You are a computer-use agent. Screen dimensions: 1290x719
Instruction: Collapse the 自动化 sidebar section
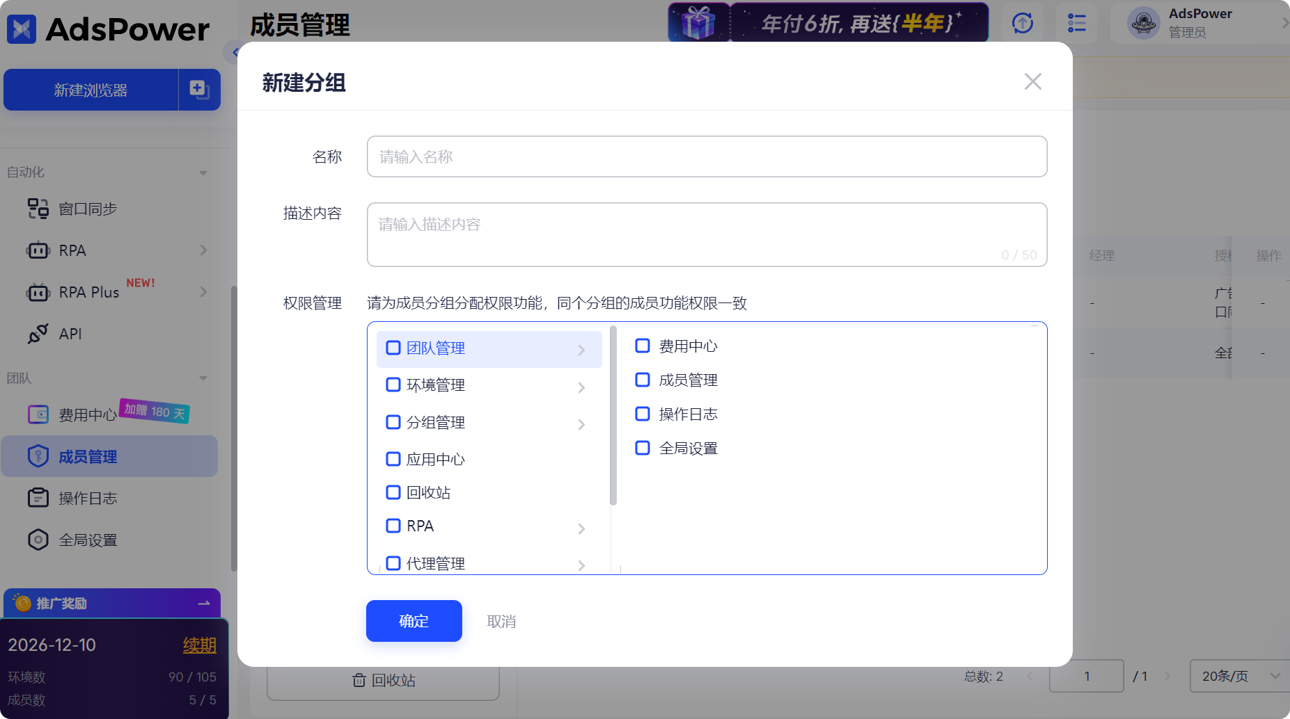tap(203, 172)
